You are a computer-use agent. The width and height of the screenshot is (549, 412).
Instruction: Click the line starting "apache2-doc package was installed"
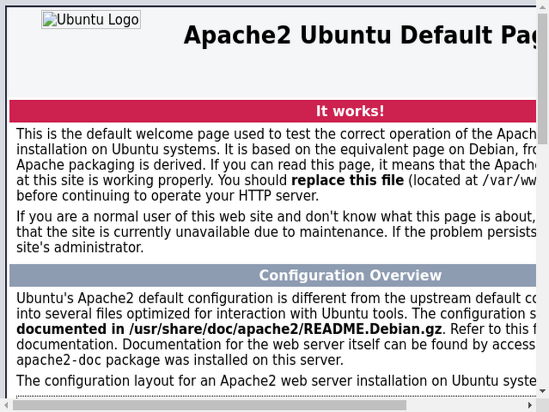[180, 360]
